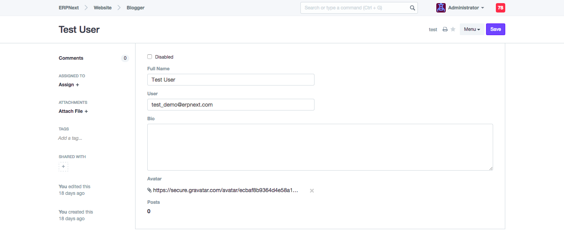564x237 pixels.
Task: Open the red 78 notifications badge
Action: pos(500,8)
